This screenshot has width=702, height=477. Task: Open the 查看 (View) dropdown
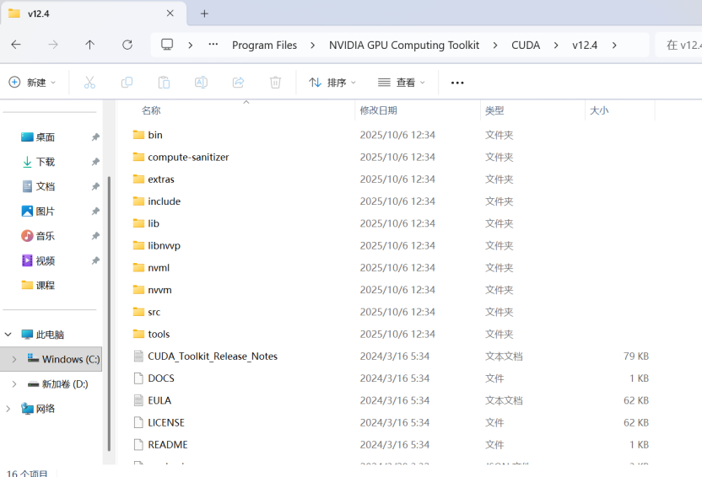click(x=401, y=83)
